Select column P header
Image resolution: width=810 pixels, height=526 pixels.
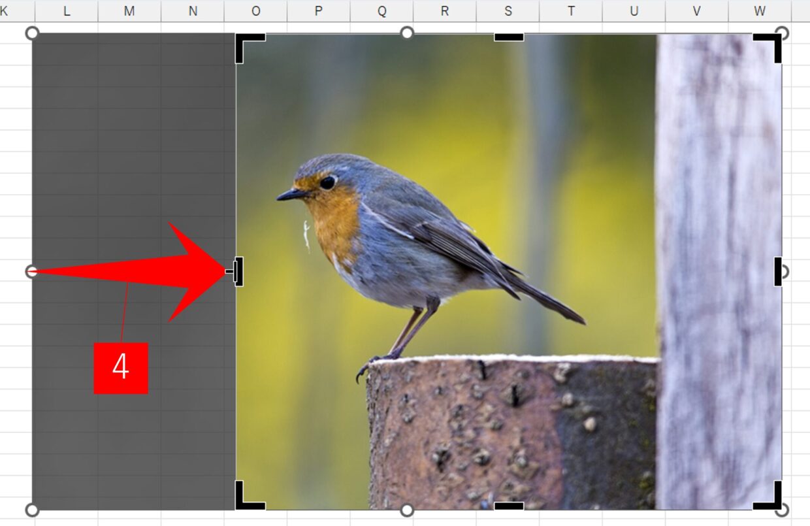318,10
